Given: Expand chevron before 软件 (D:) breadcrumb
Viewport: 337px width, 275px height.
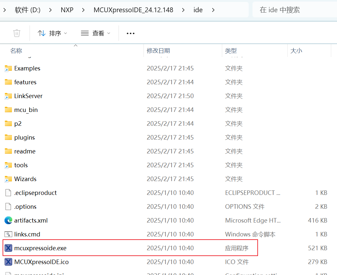Looking at the screenshot, I should [5, 10].
